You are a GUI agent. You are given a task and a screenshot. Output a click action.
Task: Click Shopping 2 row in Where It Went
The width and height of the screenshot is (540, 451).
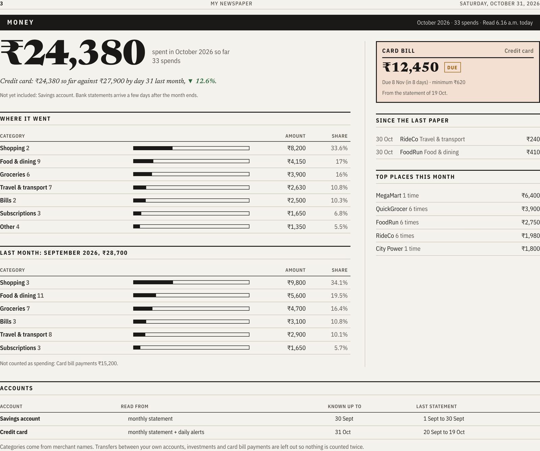pos(175,148)
